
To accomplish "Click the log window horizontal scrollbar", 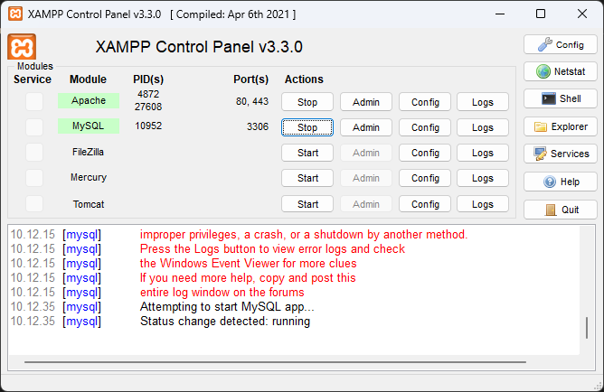I will pyautogui.click(x=275, y=362).
